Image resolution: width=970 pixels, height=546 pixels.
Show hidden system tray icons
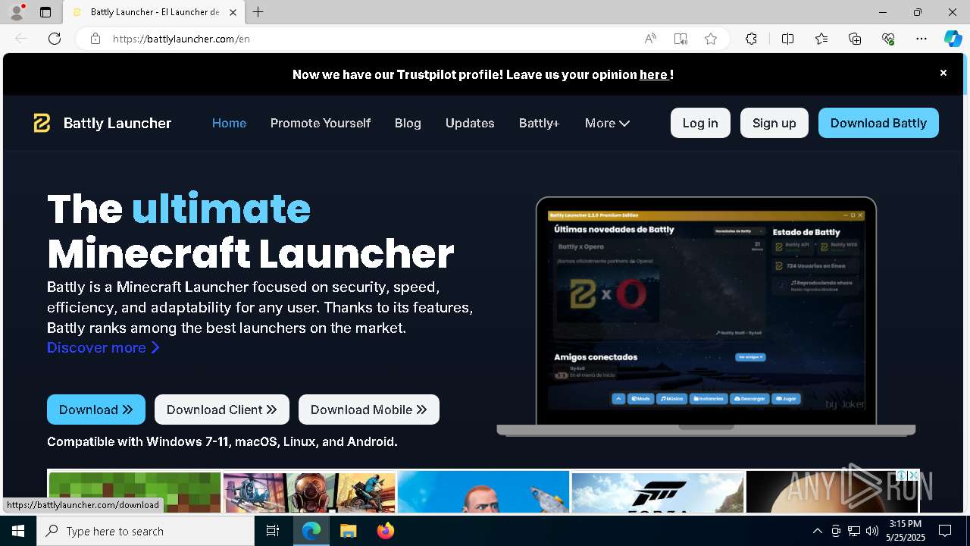tap(817, 531)
